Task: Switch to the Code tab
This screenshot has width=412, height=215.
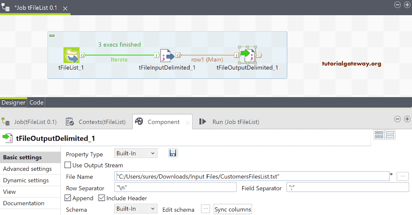Action: (x=36, y=102)
